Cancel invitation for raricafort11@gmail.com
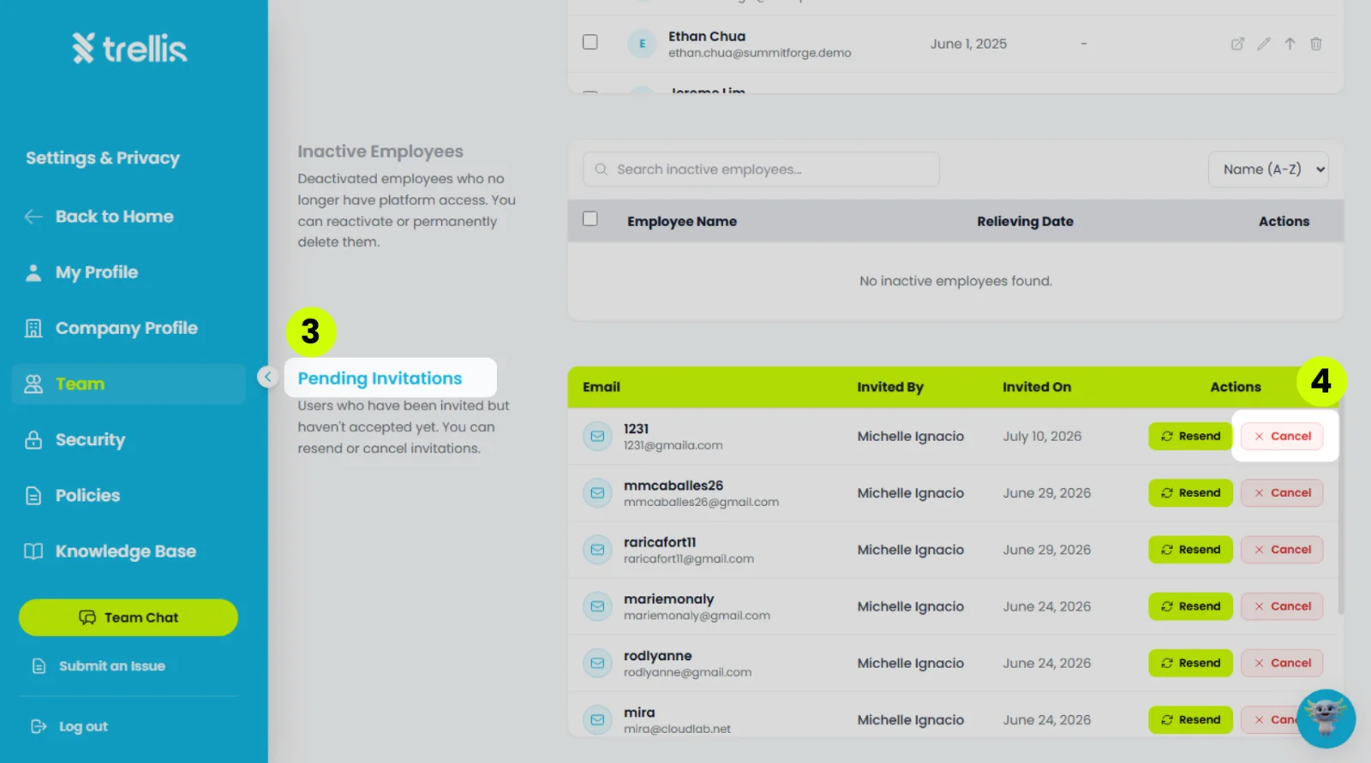The image size is (1371, 763). coord(1282,550)
